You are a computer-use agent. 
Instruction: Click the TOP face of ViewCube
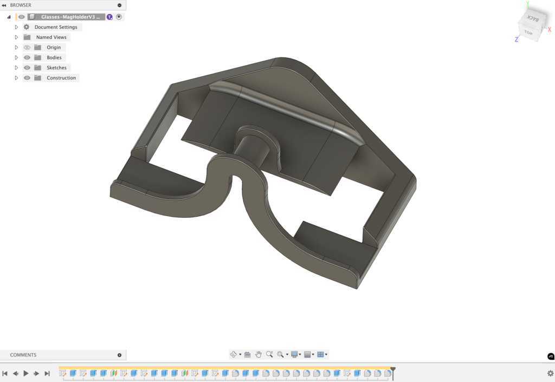tap(528, 33)
